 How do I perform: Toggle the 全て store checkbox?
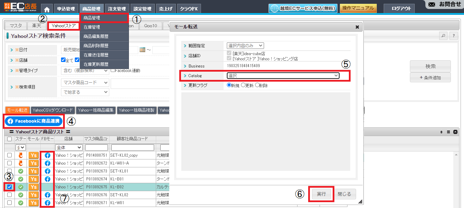tap(63, 60)
